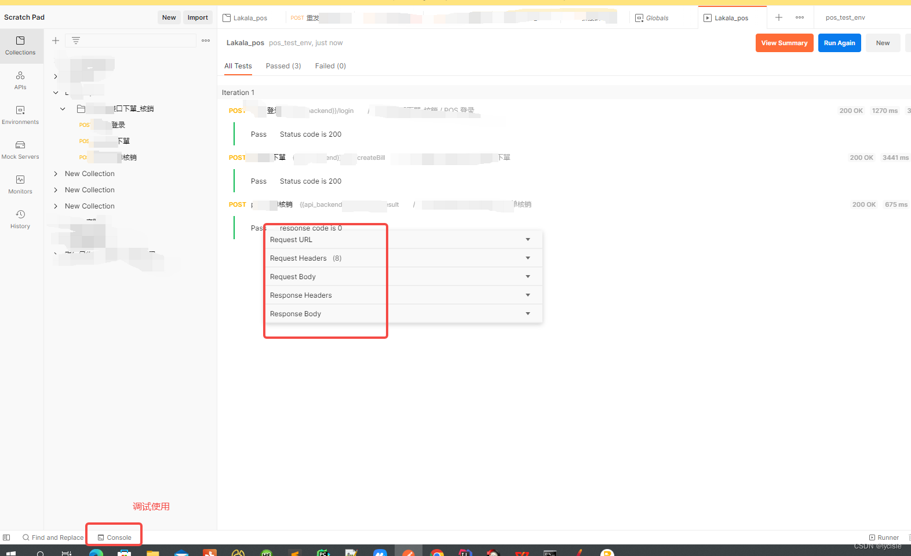The width and height of the screenshot is (911, 556).
Task: Expand the Request Headers (8) section
Action: [x=404, y=258]
